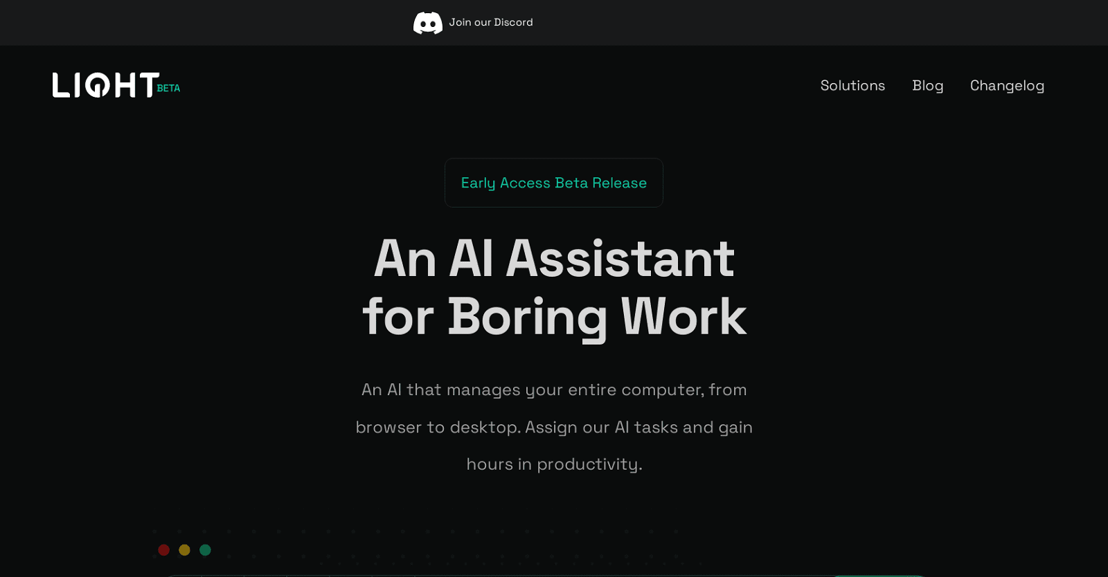Click the 'An AI Assistant' headline line
The image size is (1108, 577).
[x=553, y=258]
